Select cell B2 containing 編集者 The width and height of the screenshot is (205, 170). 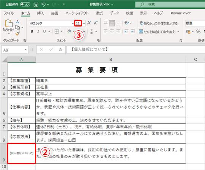(x=110, y=81)
